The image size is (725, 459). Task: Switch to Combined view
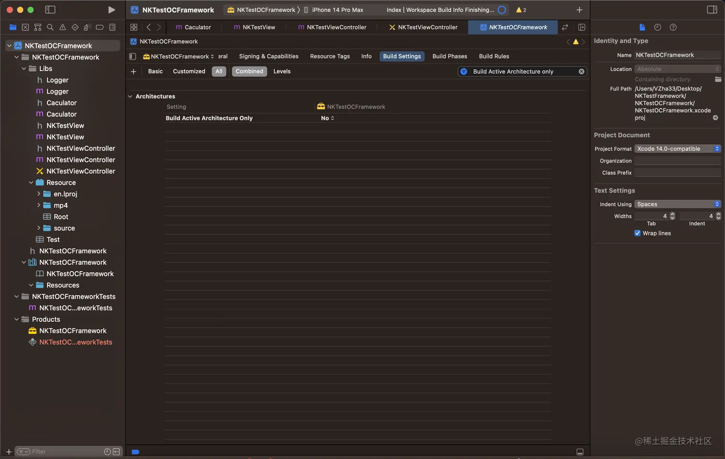tap(249, 71)
